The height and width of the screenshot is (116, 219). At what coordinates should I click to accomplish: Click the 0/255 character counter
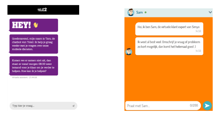[x=194, y=105]
